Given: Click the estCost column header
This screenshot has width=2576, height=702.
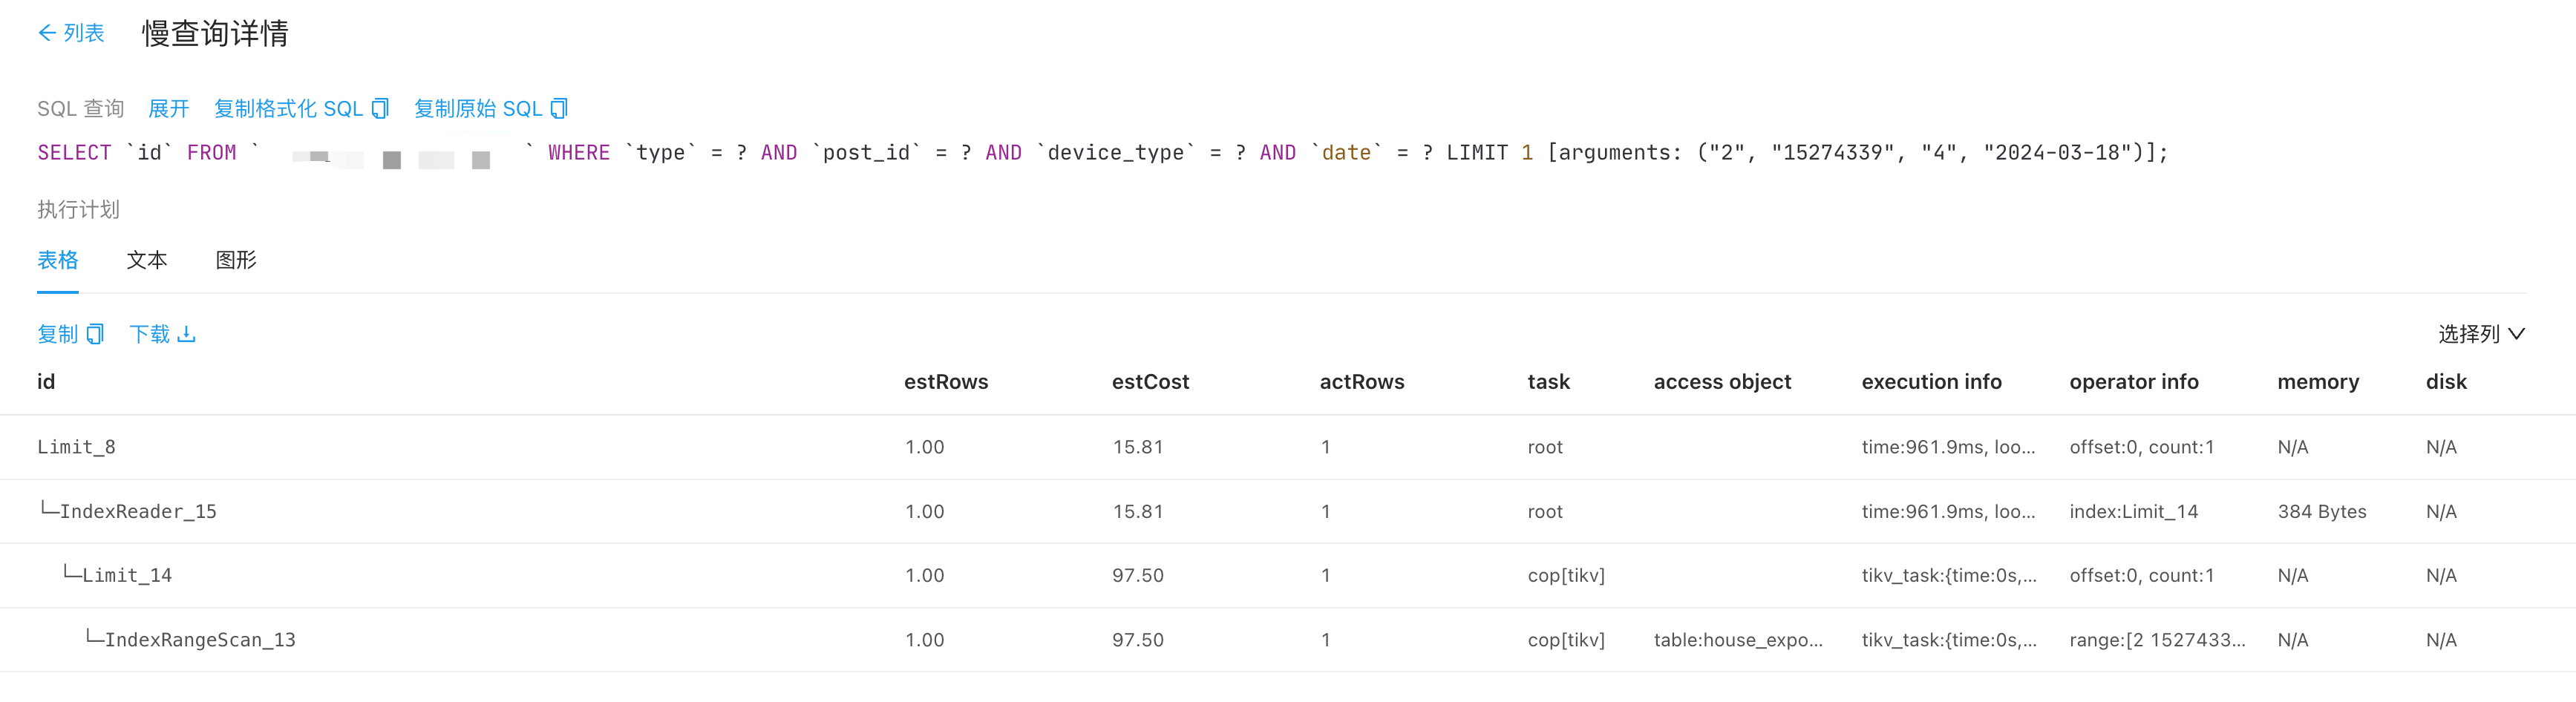Looking at the screenshot, I should [x=1150, y=382].
